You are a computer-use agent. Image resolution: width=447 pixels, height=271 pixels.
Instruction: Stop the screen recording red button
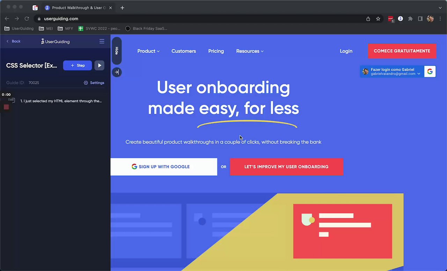pyautogui.click(x=6, y=107)
